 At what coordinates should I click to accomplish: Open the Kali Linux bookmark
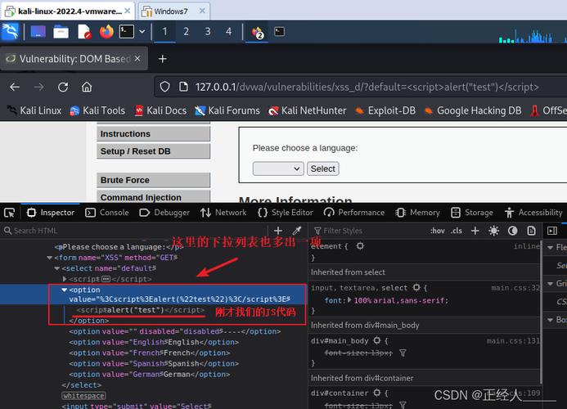pyautogui.click(x=35, y=110)
